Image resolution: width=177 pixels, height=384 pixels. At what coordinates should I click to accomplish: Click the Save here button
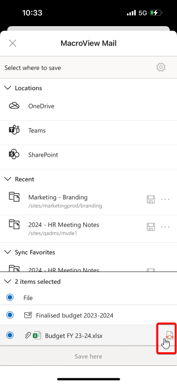pos(88,356)
